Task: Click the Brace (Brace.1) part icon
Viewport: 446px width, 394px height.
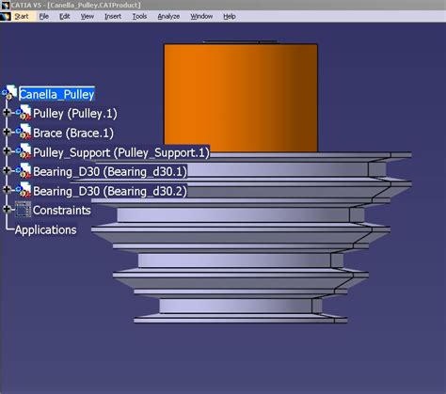Action: tap(24, 132)
